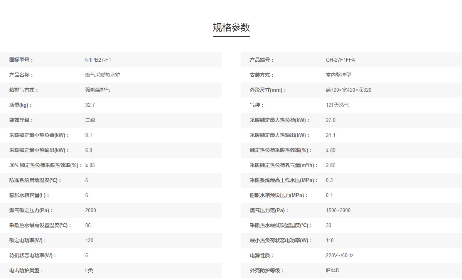Select min water temperature value 30
This screenshot has width=462, height=280.
329,225
